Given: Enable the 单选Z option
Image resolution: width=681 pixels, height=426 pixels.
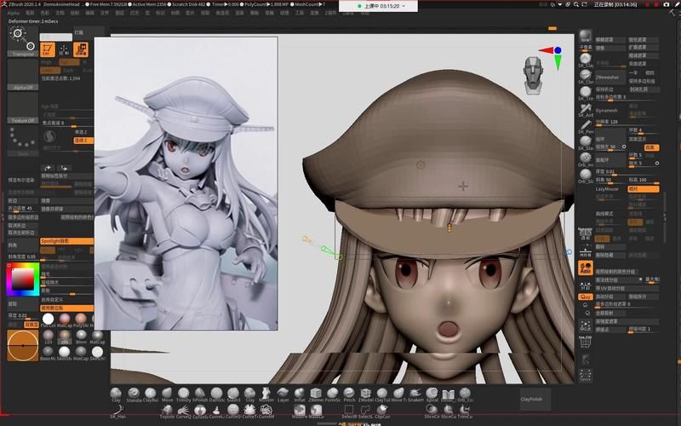Looking at the screenshot, I should pos(81,132).
